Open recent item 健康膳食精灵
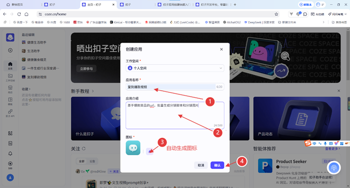The width and height of the screenshot is (350, 188). tap(34, 60)
